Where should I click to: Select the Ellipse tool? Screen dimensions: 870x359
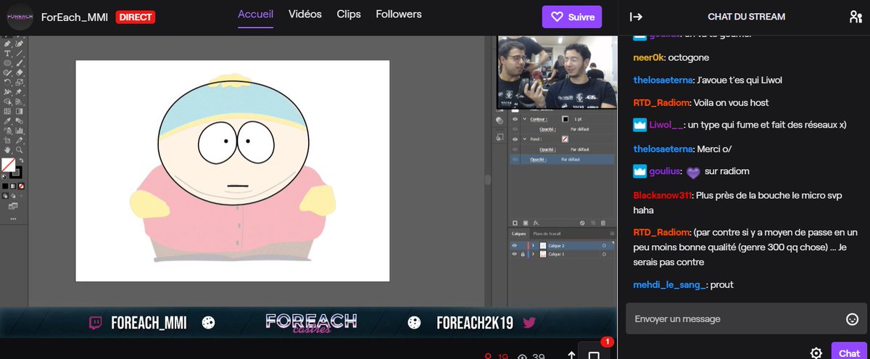(7, 63)
